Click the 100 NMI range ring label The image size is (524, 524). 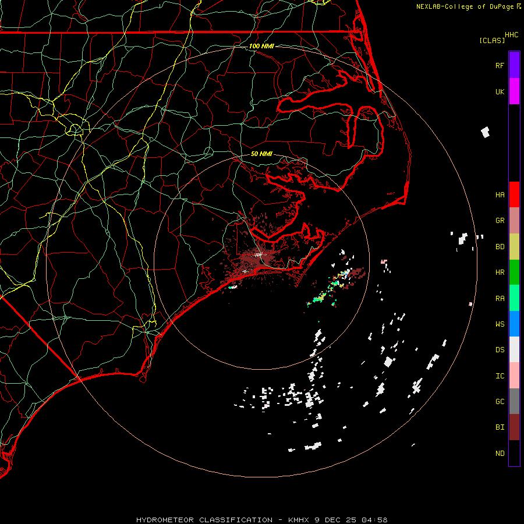261,46
